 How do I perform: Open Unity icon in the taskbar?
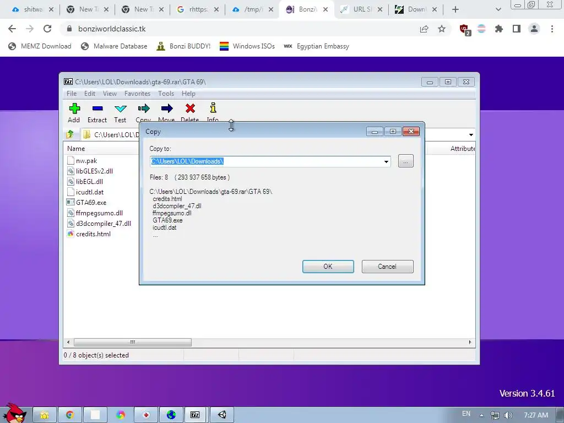[222, 415]
